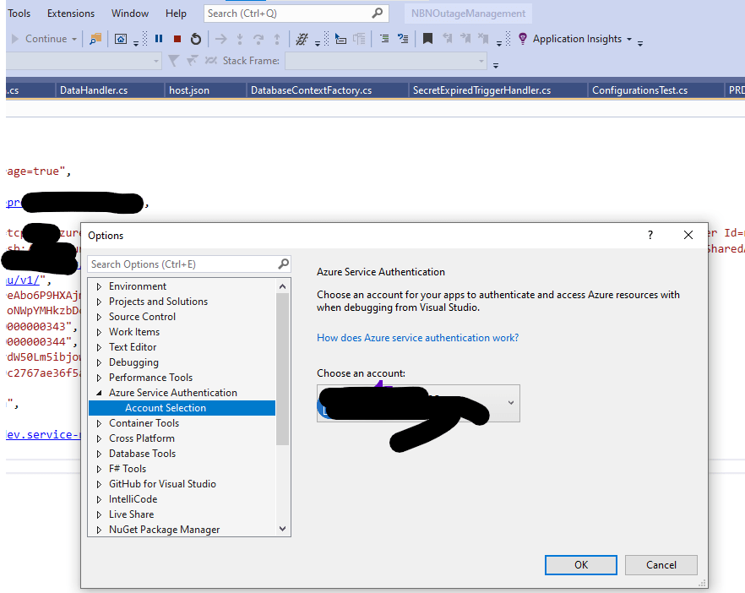
Task: Select NuGet Package Manager tree item
Action: (x=164, y=530)
